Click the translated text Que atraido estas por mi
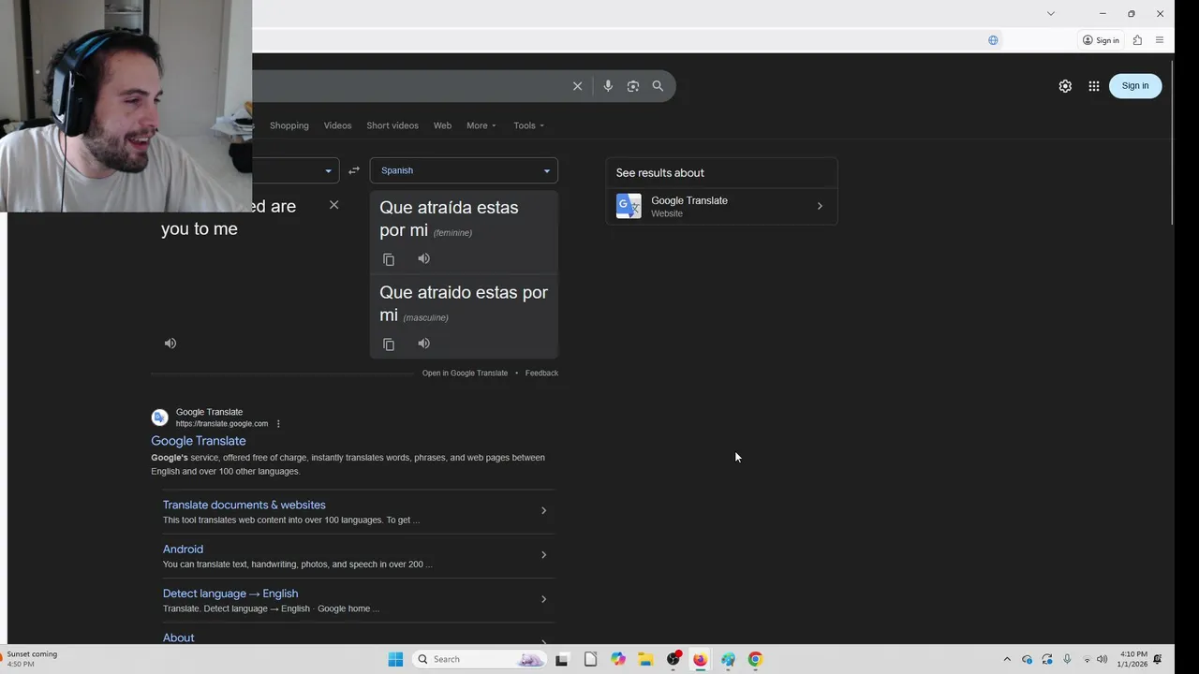 pyautogui.click(x=464, y=303)
